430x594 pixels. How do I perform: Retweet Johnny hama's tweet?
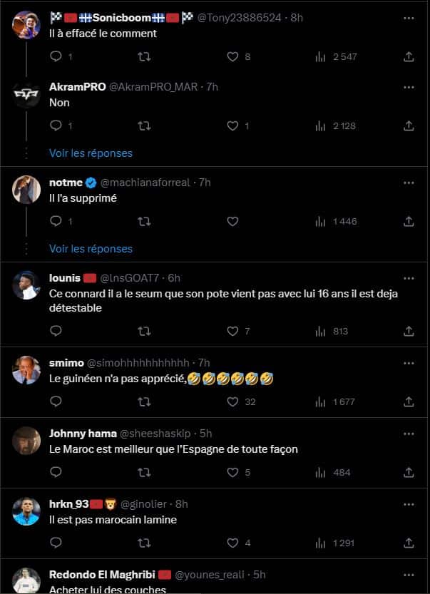143,472
